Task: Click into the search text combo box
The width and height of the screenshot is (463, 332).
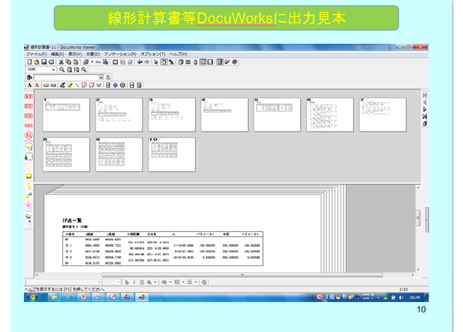Action: [66, 78]
